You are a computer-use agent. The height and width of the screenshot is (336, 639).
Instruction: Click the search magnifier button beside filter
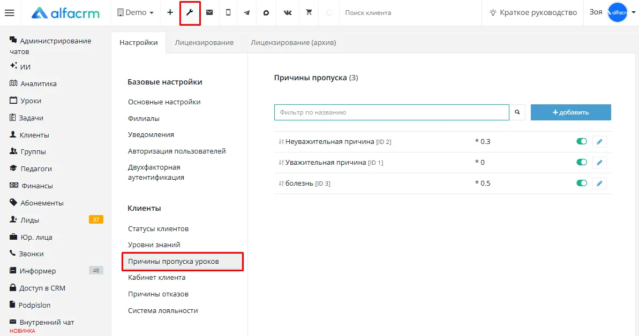tap(517, 112)
